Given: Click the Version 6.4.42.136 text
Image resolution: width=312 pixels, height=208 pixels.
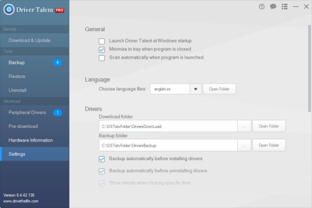Looking at the screenshot, I should [19, 195].
